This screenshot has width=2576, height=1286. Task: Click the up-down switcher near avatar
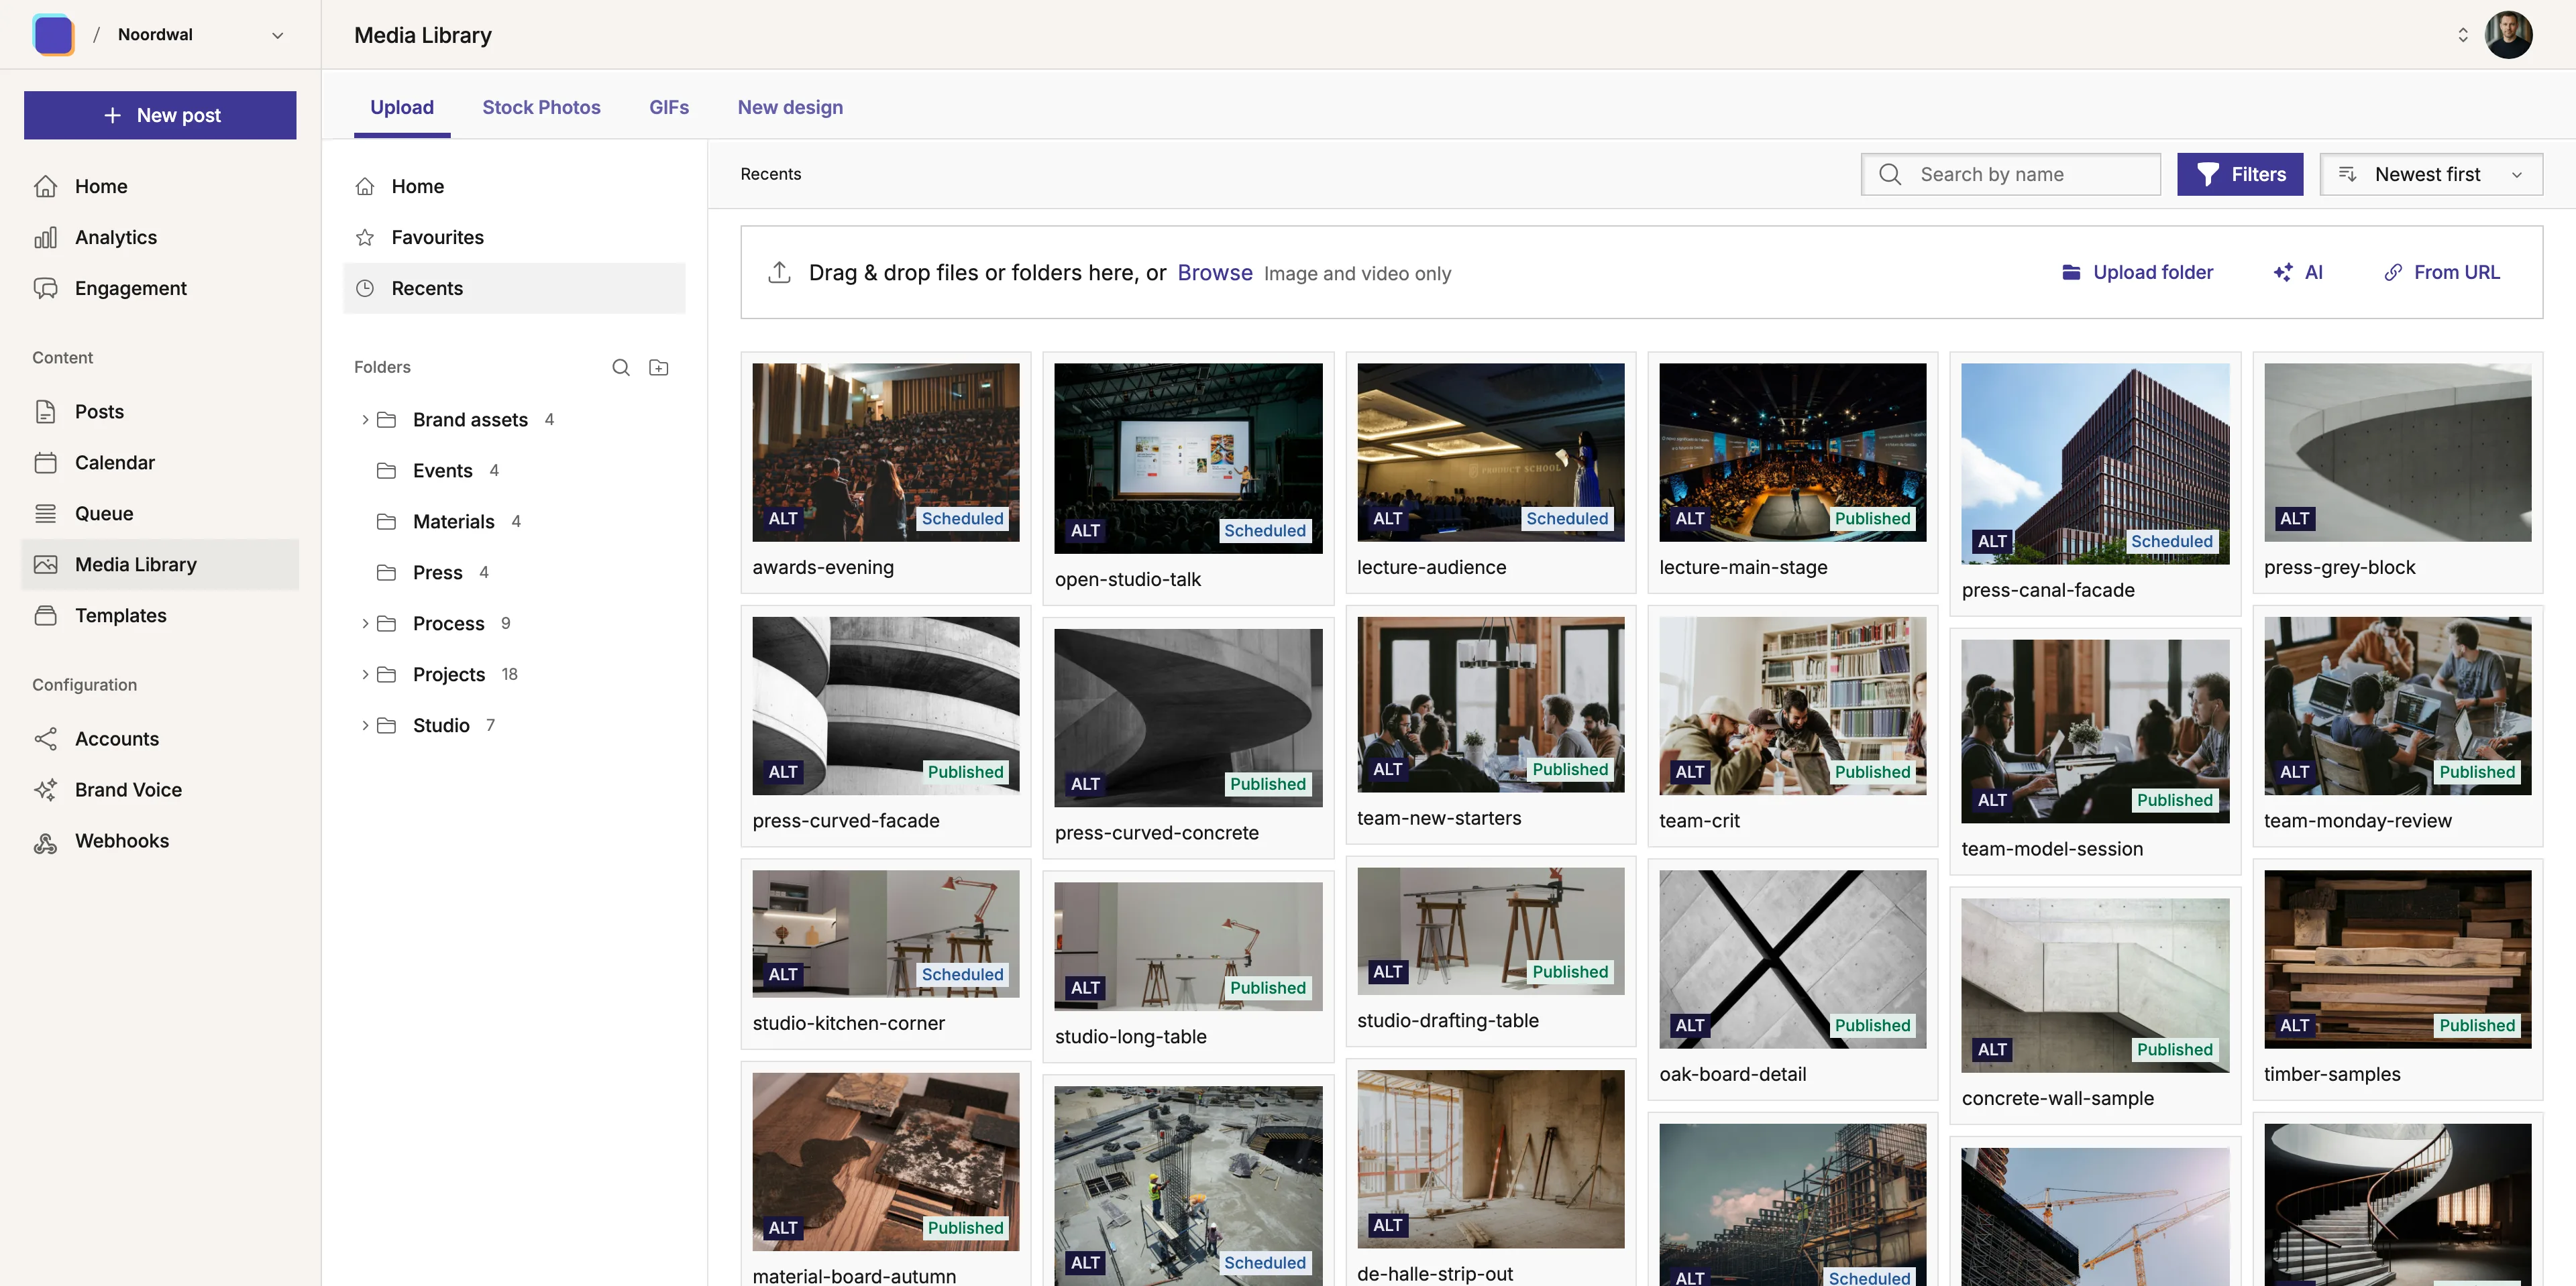tap(2462, 35)
